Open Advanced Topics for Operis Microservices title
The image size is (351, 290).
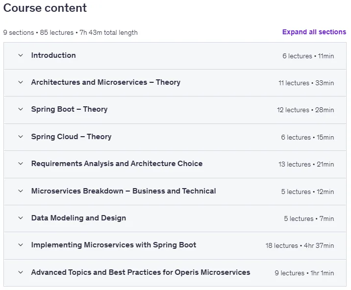coord(141,272)
